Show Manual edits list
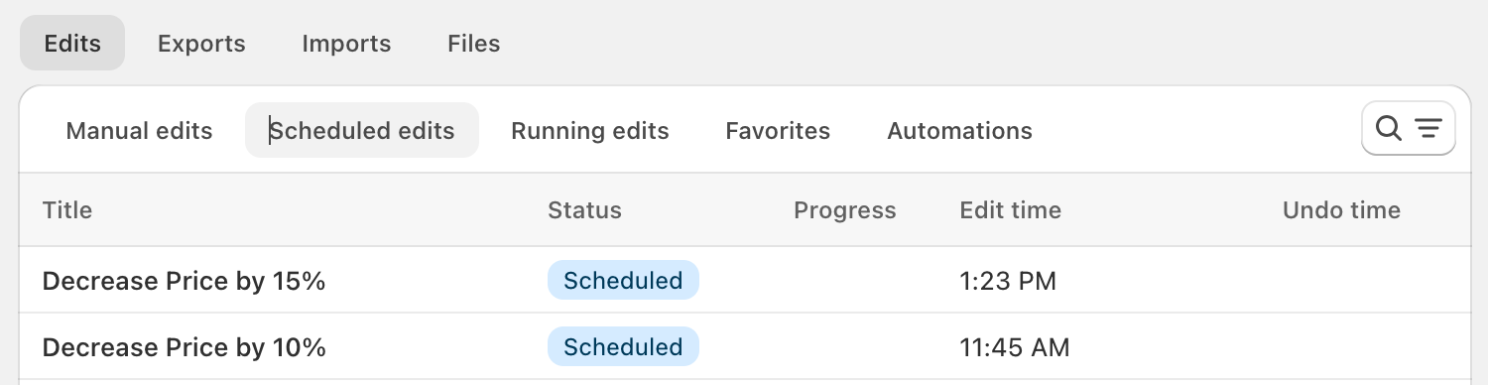 point(139,131)
